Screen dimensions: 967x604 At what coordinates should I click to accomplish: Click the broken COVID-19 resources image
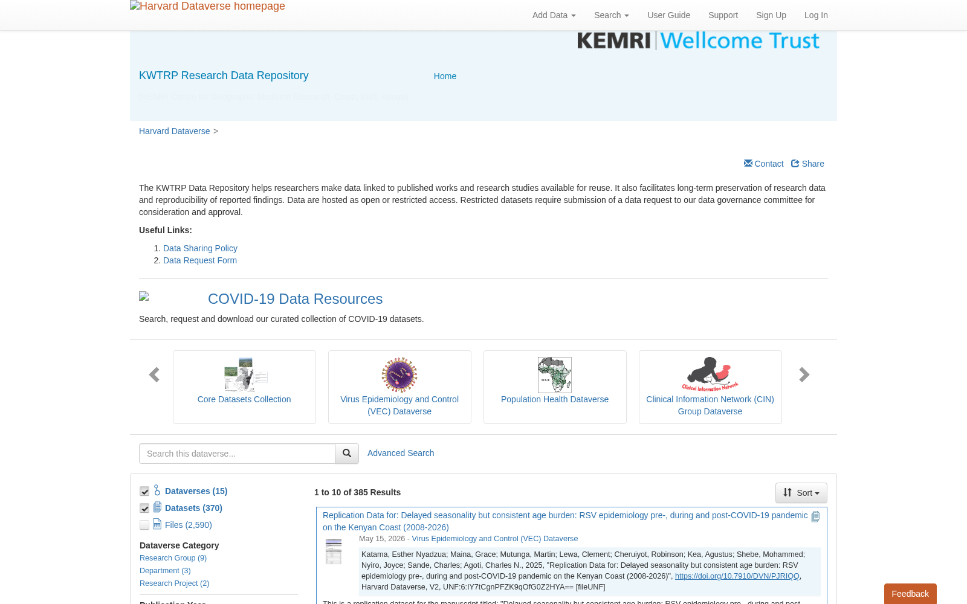coord(144,296)
